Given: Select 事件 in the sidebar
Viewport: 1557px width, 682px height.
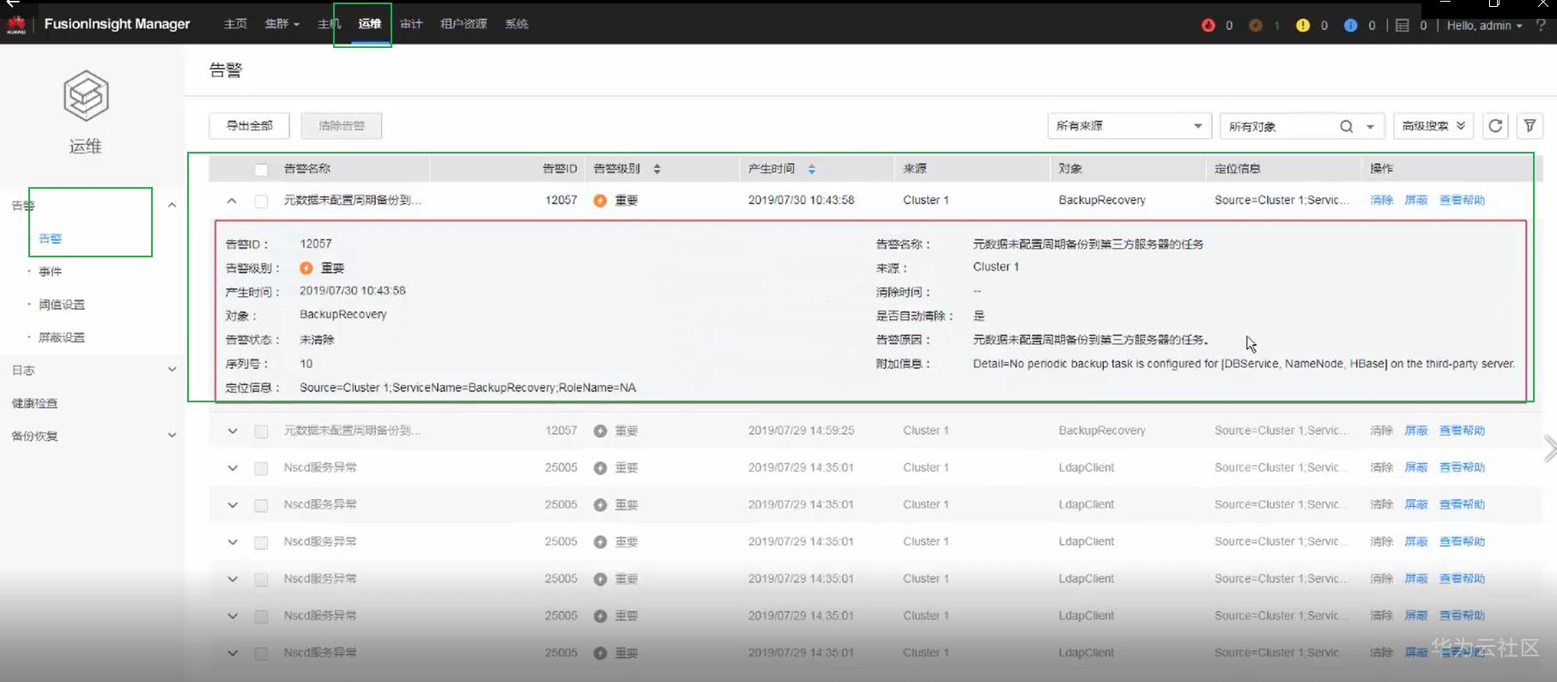Looking at the screenshot, I should pos(50,271).
